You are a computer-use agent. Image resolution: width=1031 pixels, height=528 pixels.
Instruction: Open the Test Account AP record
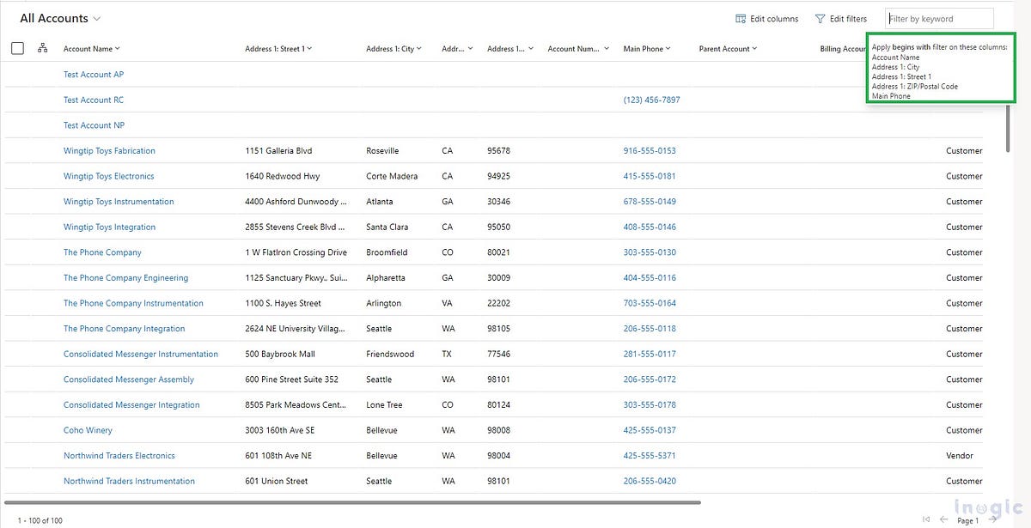[x=93, y=75]
